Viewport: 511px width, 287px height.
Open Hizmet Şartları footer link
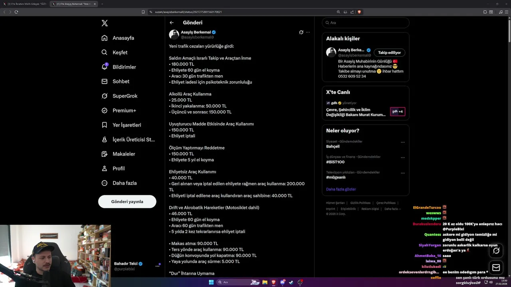click(335, 203)
